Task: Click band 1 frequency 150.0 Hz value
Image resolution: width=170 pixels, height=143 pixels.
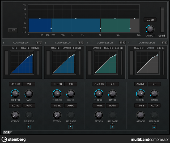Action: click(25, 48)
